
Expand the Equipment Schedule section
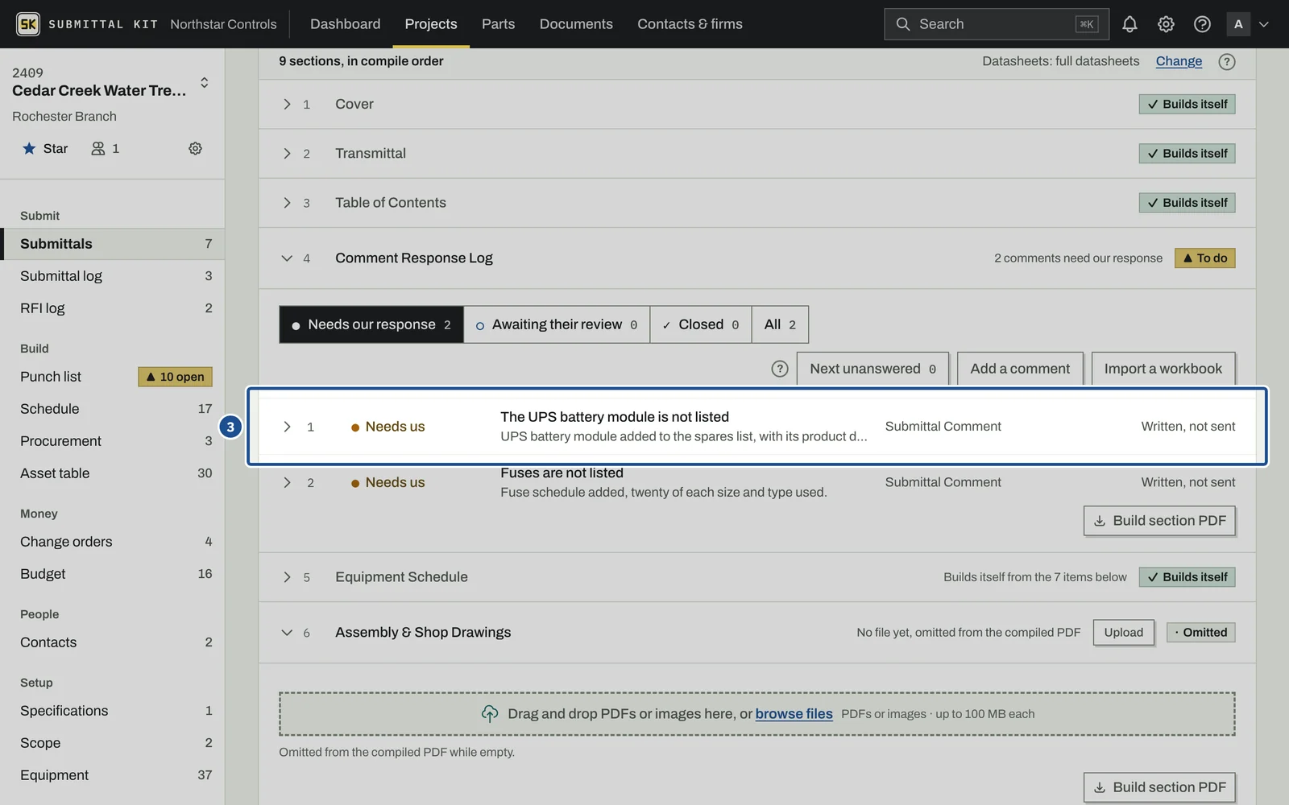(x=287, y=577)
